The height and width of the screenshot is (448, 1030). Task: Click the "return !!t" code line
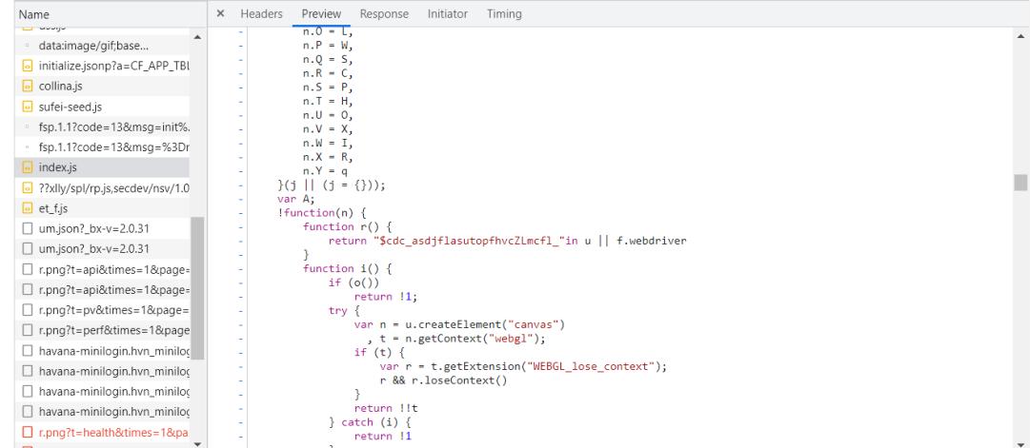(386, 408)
